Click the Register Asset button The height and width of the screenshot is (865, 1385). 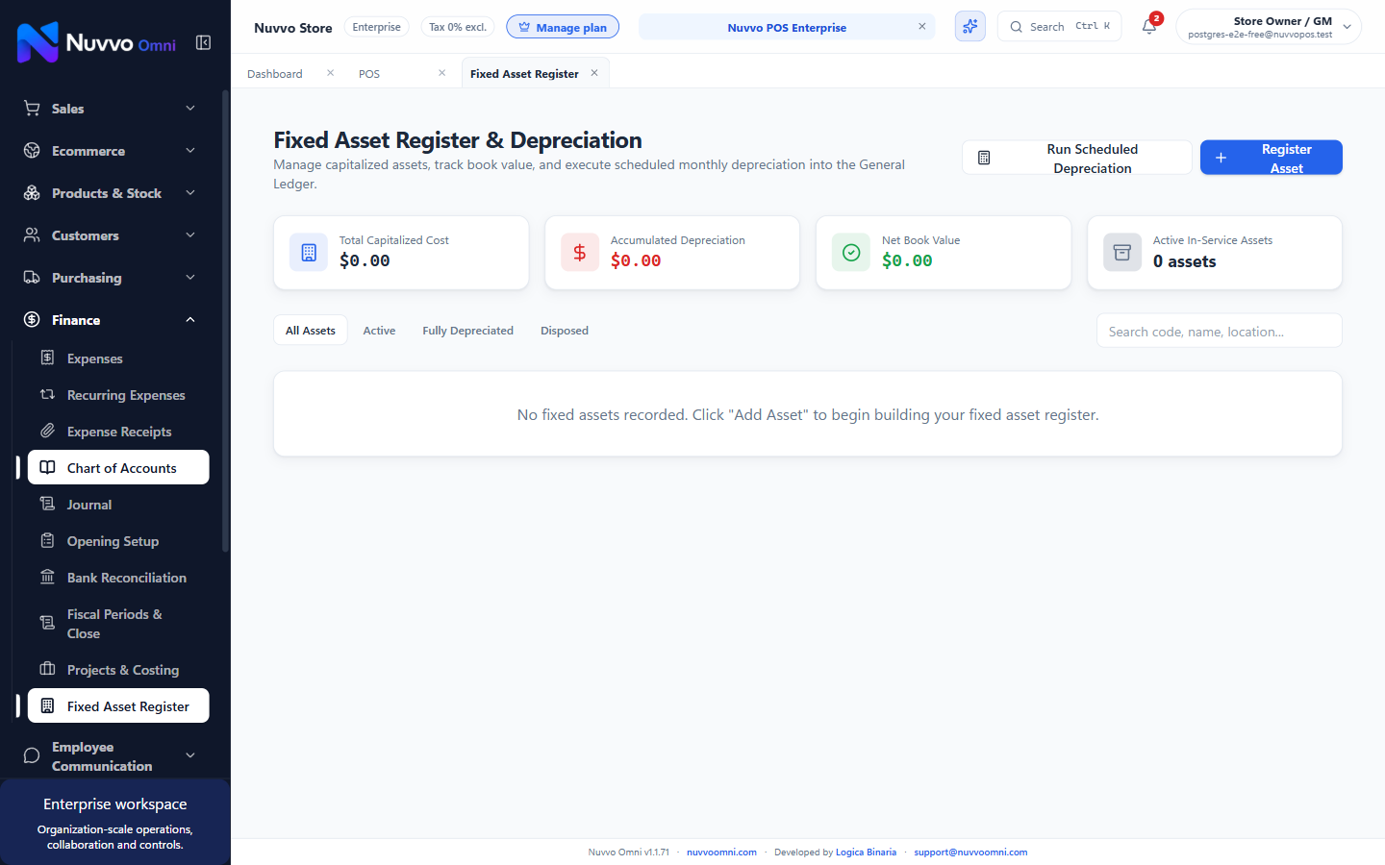(x=1271, y=158)
